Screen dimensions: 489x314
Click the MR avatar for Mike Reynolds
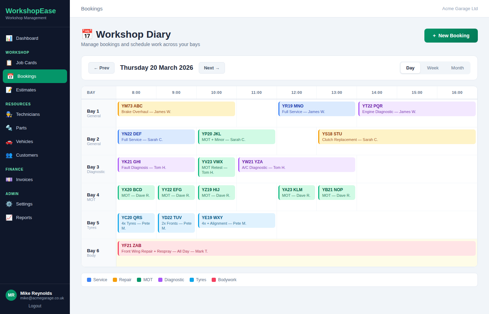(11, 295)
